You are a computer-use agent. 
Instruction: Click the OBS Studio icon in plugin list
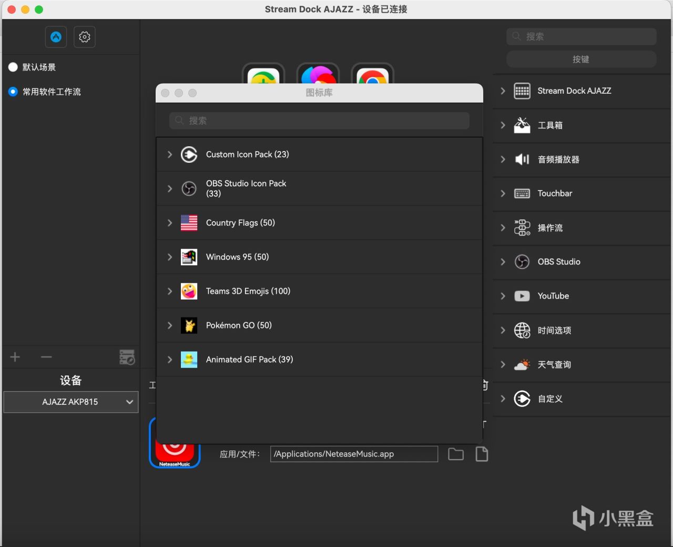[x=522, y=262]
